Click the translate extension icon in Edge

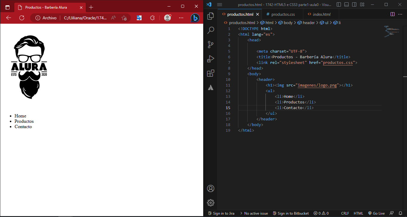coord(139,18)
